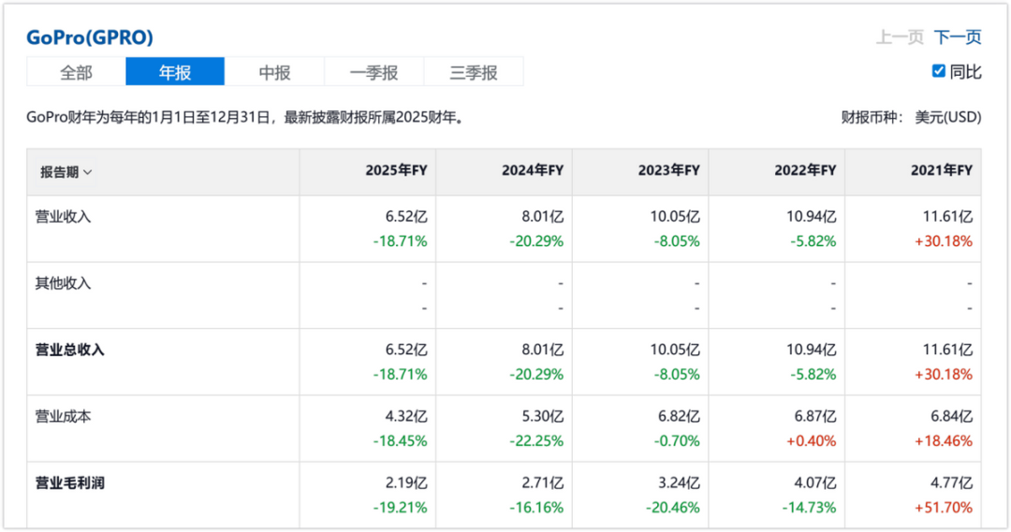Click the GoPro(GPRO) stock title
The width and height of the screenshot is (1011, 532).
click(x=90, y=37)
